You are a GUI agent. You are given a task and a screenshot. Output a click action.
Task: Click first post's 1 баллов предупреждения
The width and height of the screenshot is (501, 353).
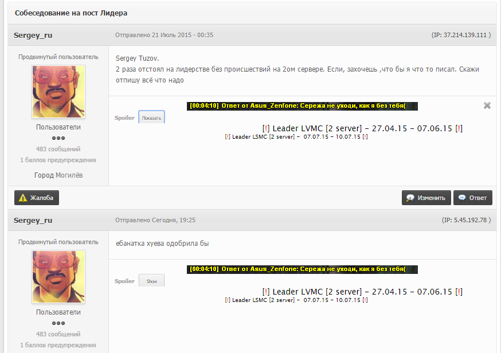[58, 160]
